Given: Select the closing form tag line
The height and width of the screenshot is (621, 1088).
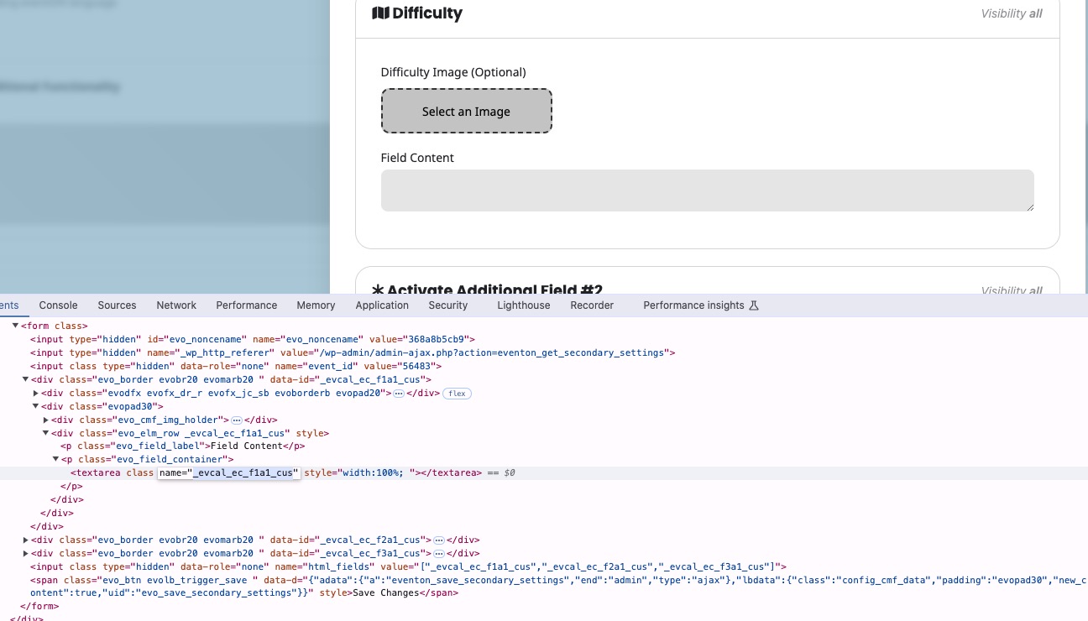Looking at the screenshot, I should click(x=39, y=606).
